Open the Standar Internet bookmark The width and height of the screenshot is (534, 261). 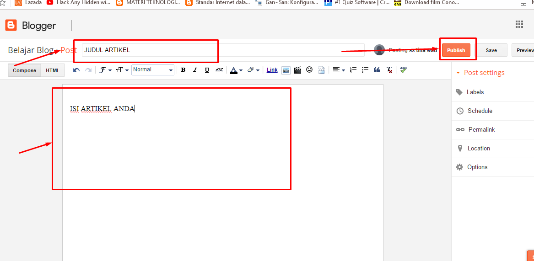(x=218, y=3)
